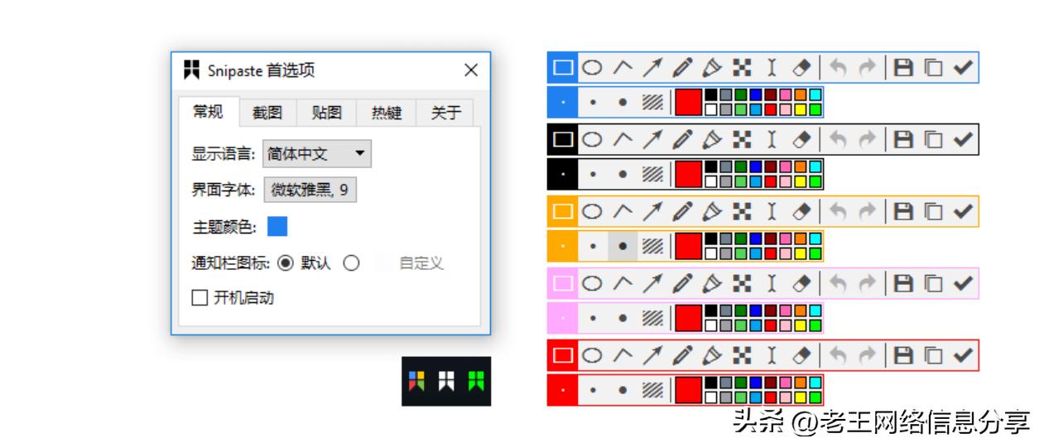Image resolution: width=1044 pixels, height=448 pixels.
Task: Choose the arrow tool in pink toolbar
Action: (652, 284)
